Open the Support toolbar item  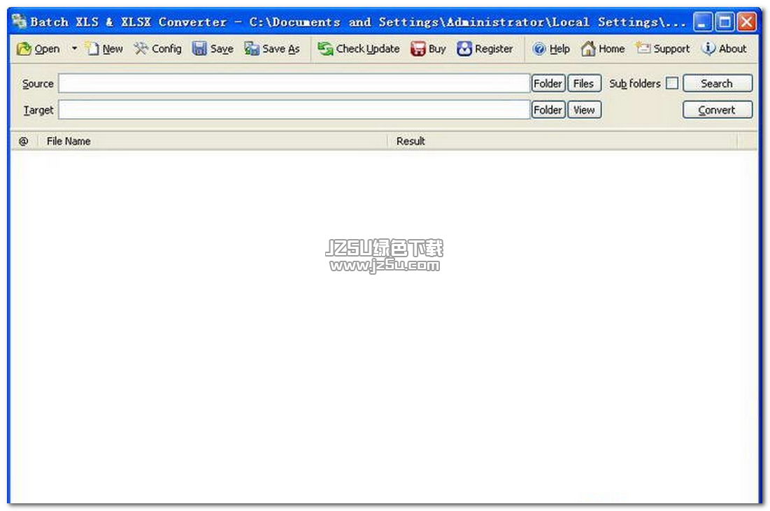(662, 49)
